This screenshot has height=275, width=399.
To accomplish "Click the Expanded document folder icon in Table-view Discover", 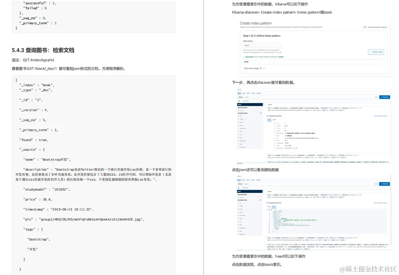I will coord(267,116).
